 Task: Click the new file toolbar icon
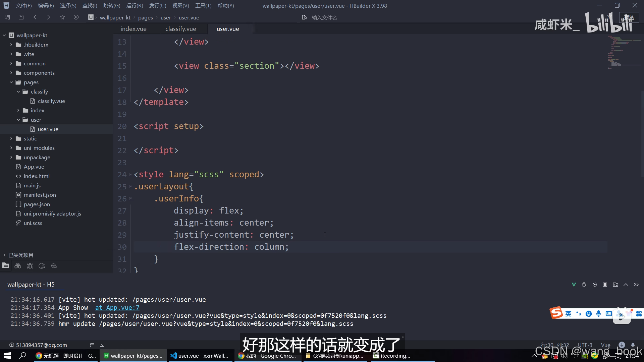point(7,17)
